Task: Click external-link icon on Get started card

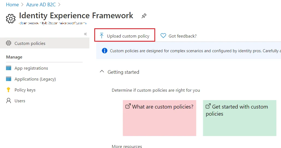Action: coord(208,106)
